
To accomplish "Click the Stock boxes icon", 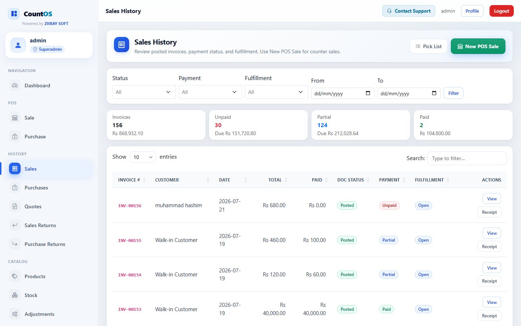I will click(x=15, y=295).
